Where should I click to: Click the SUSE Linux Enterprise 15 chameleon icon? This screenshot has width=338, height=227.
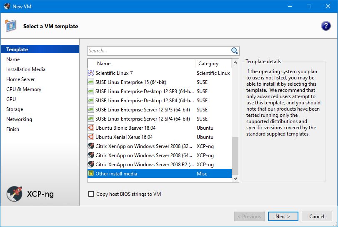point(91,82)
